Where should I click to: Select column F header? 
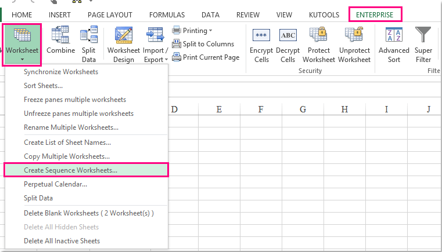point(261,109)
